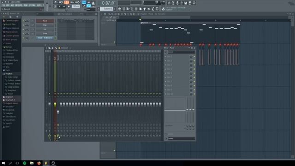Viewport: 295px width, 166px height.
Task: Click the tempo display 130.000
Action: (x=76, y=6)
